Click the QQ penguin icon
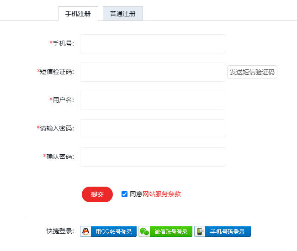297x251 pixels. [85, 231]
